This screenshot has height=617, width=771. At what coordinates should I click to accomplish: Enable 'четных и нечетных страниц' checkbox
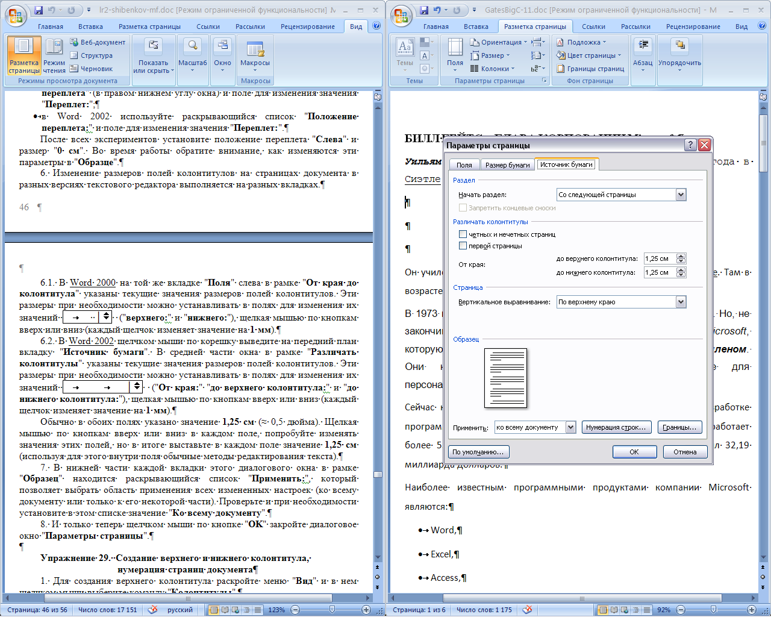pyautogui.click(x=463, y=234)
